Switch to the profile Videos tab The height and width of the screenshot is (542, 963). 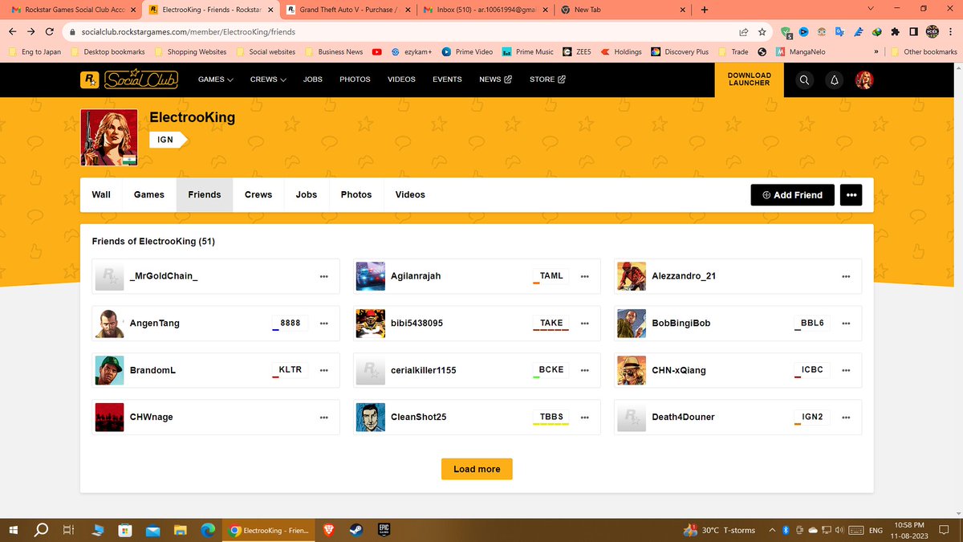pos(410,195)
